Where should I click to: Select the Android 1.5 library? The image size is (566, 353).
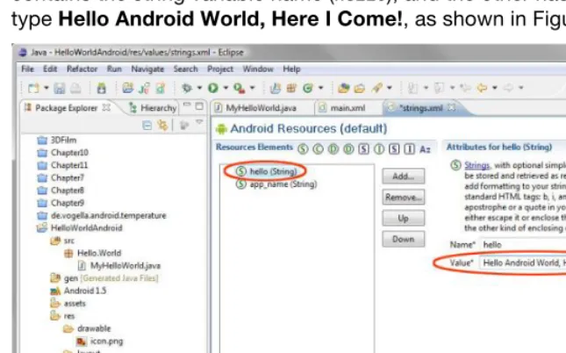(x=78, y=291)
